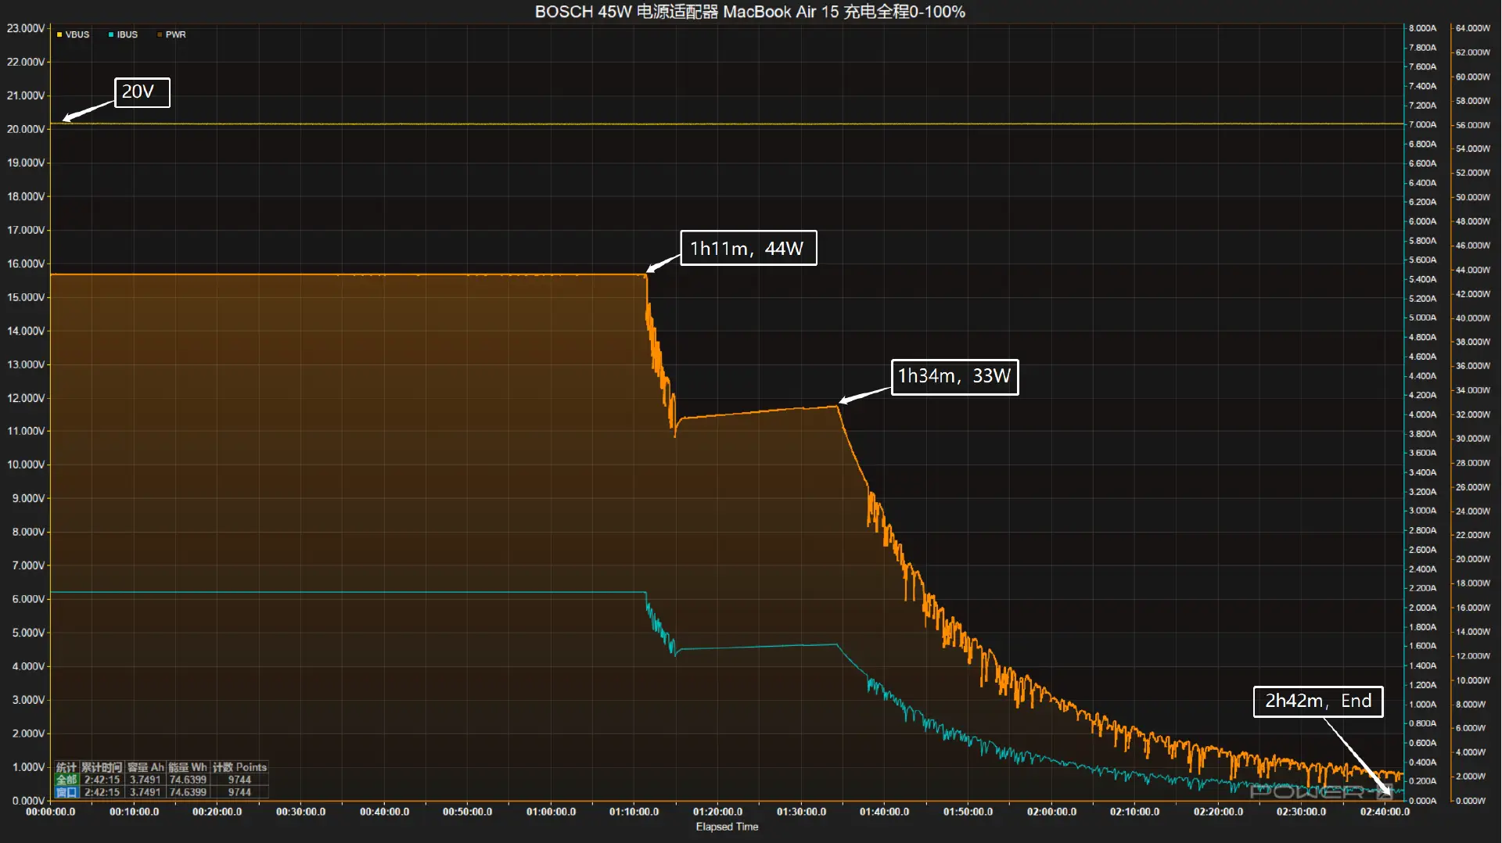
Task: Click the 20.000V voltage axis label
Action: 26,129
